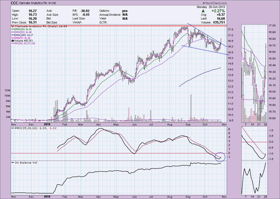Click the tallest September volume spike bar
The image size is (280, 199).
[x=191, y=107]
